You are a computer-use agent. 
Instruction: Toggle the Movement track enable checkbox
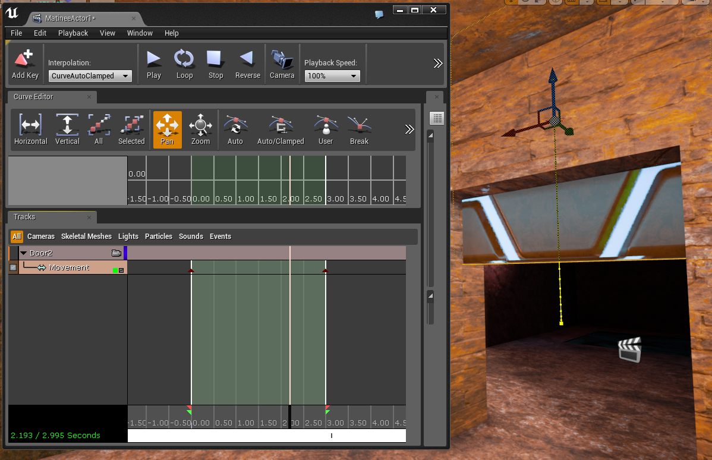(13, 268)
